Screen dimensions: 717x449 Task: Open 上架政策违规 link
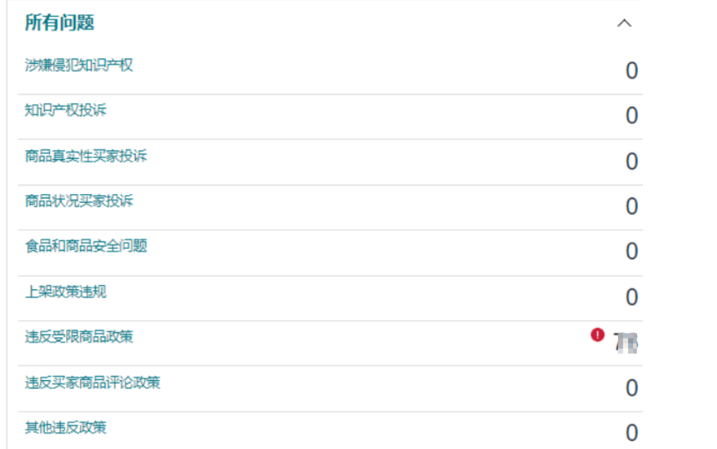[65, 292]
